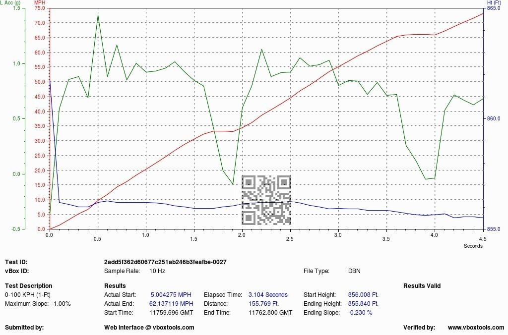The width and height of the screenshot is (508, 335).
Task: Click the 'Maximum Slope: -1.00%' text
Action: [38, 304]
